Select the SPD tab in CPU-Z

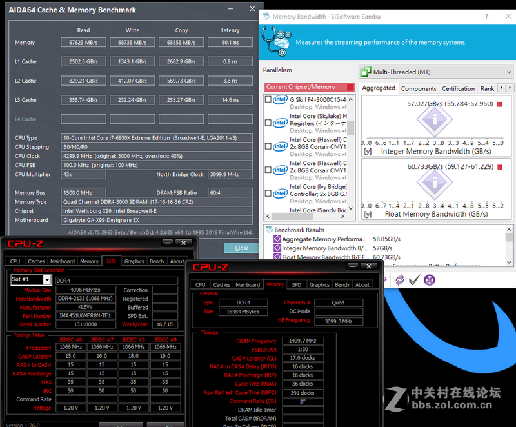112,261
